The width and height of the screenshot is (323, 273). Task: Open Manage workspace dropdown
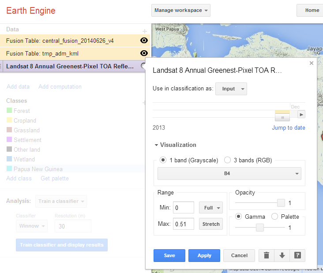(x=181, y=10)
